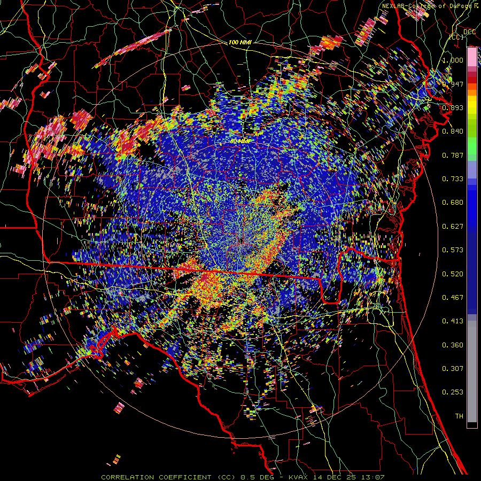Pick the gray segment of the color scale
The height and width of the screenshot is (481, 481).
click(x=472, y=371)
